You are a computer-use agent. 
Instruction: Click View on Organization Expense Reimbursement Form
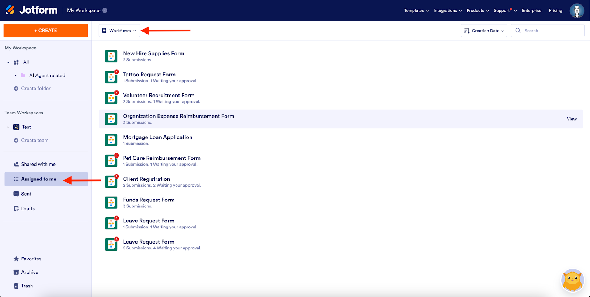click(572, 119)
